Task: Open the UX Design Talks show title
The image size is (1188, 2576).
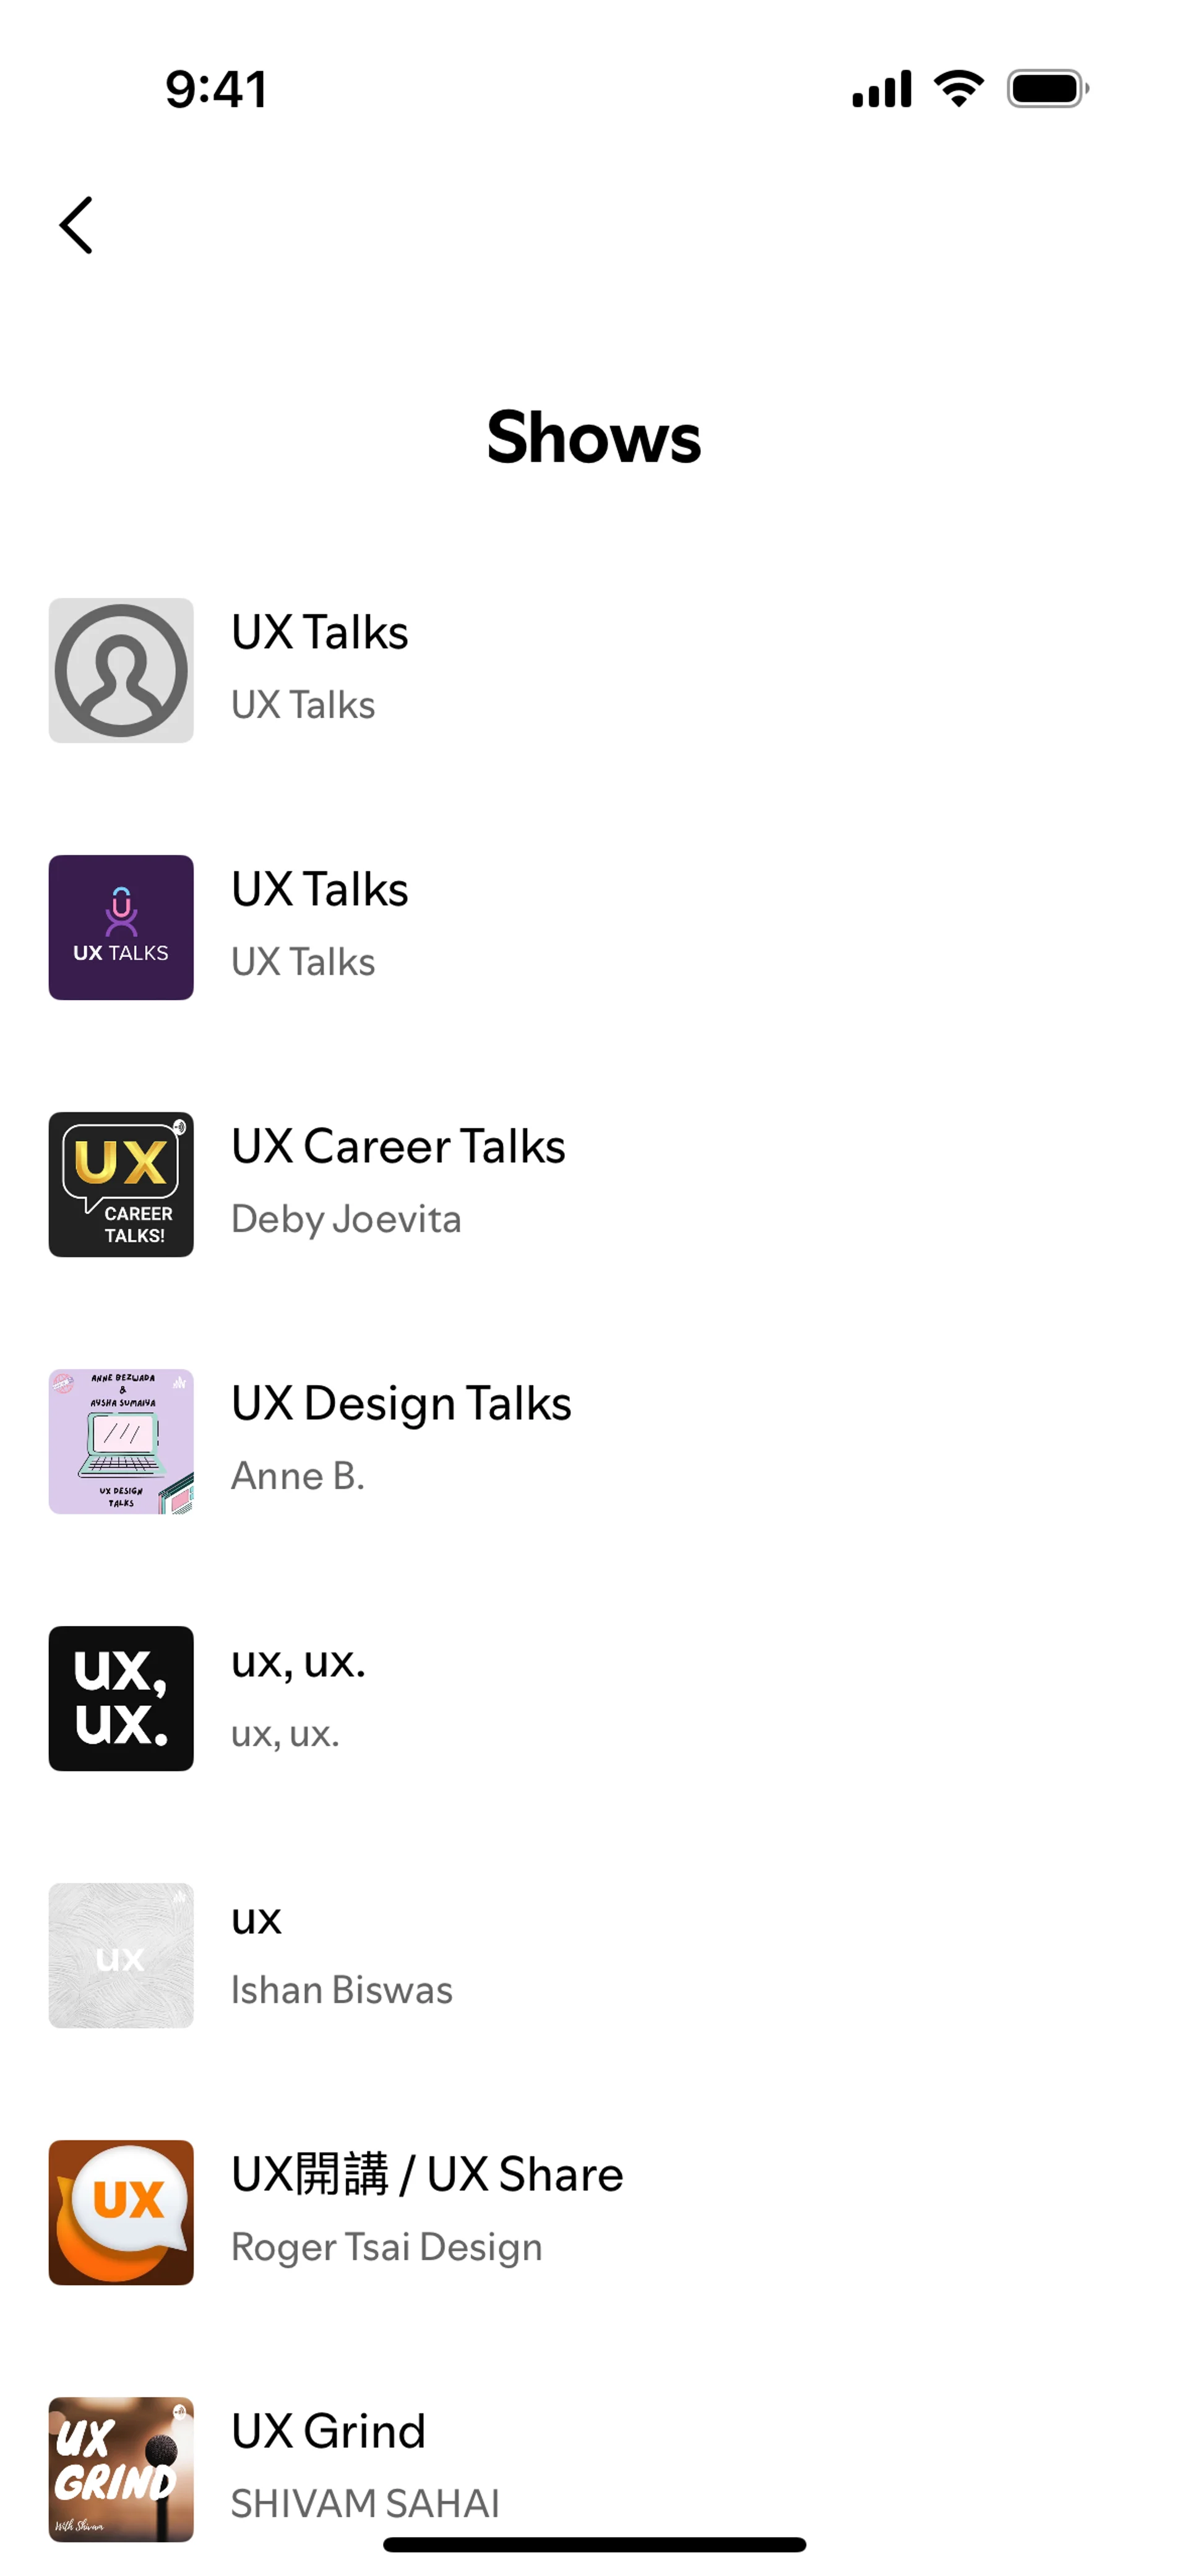Action: click(401, 1404)
